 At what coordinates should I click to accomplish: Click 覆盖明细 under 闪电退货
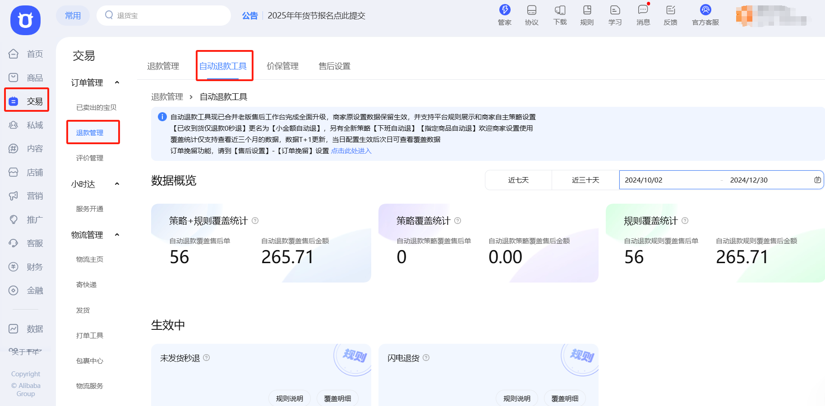(x=565, y=398)
